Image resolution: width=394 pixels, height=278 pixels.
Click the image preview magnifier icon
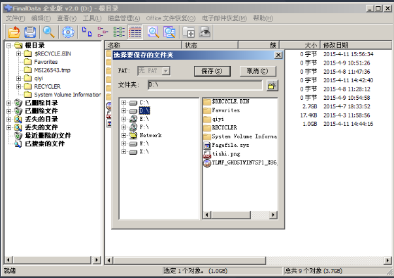click(170, 32)
